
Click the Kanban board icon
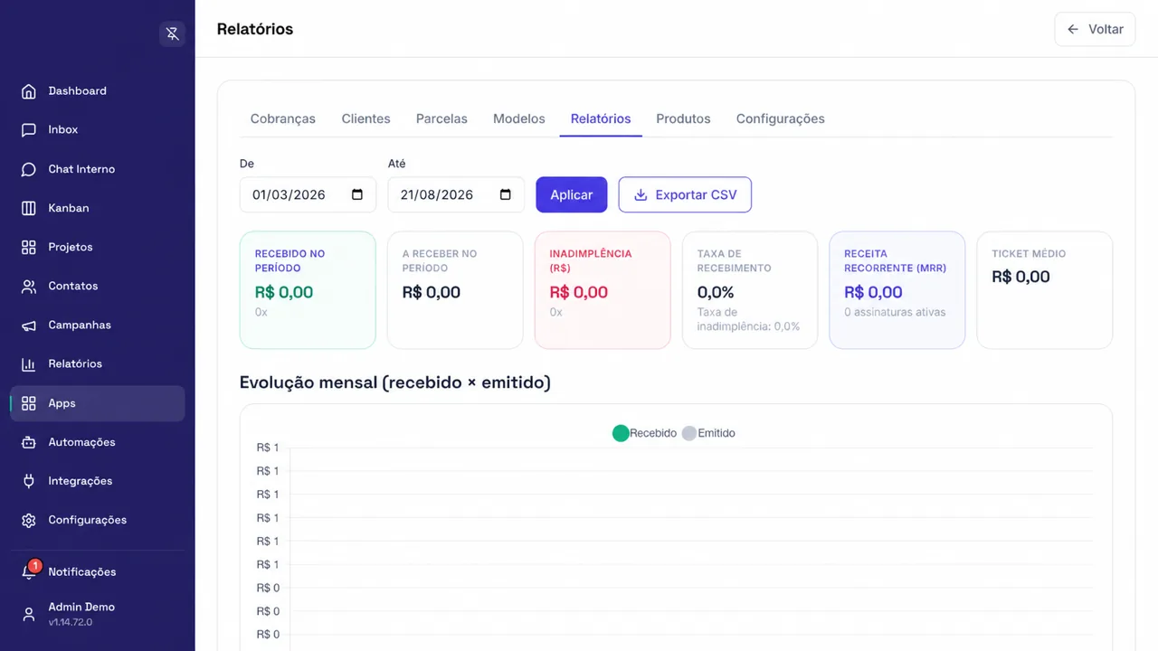[x=29, y=208]
